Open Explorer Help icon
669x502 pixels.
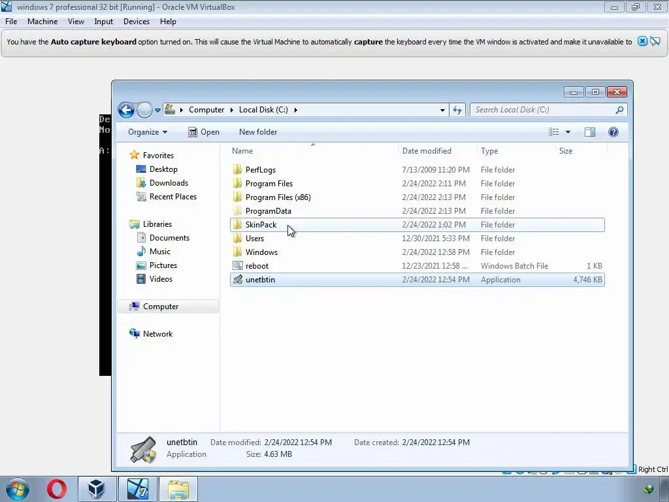click(613, 132)
